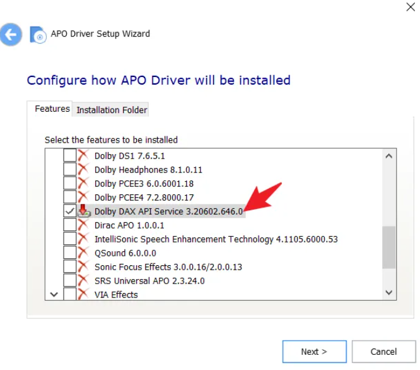Screen dimensions: 420x370
Task: Switch to the Installation Folder tab
Action: (x=112, y=110)
